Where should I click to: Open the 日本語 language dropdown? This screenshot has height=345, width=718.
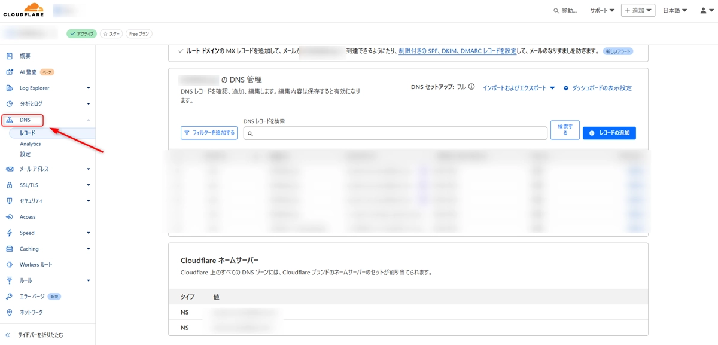point(675,11)
